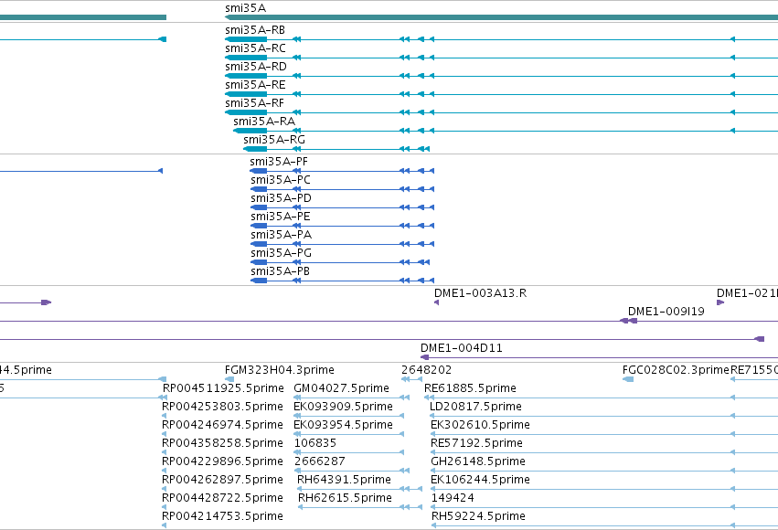Select EST RP004246974.5prime
Screen dimensions: 778x530
(223, 426)
